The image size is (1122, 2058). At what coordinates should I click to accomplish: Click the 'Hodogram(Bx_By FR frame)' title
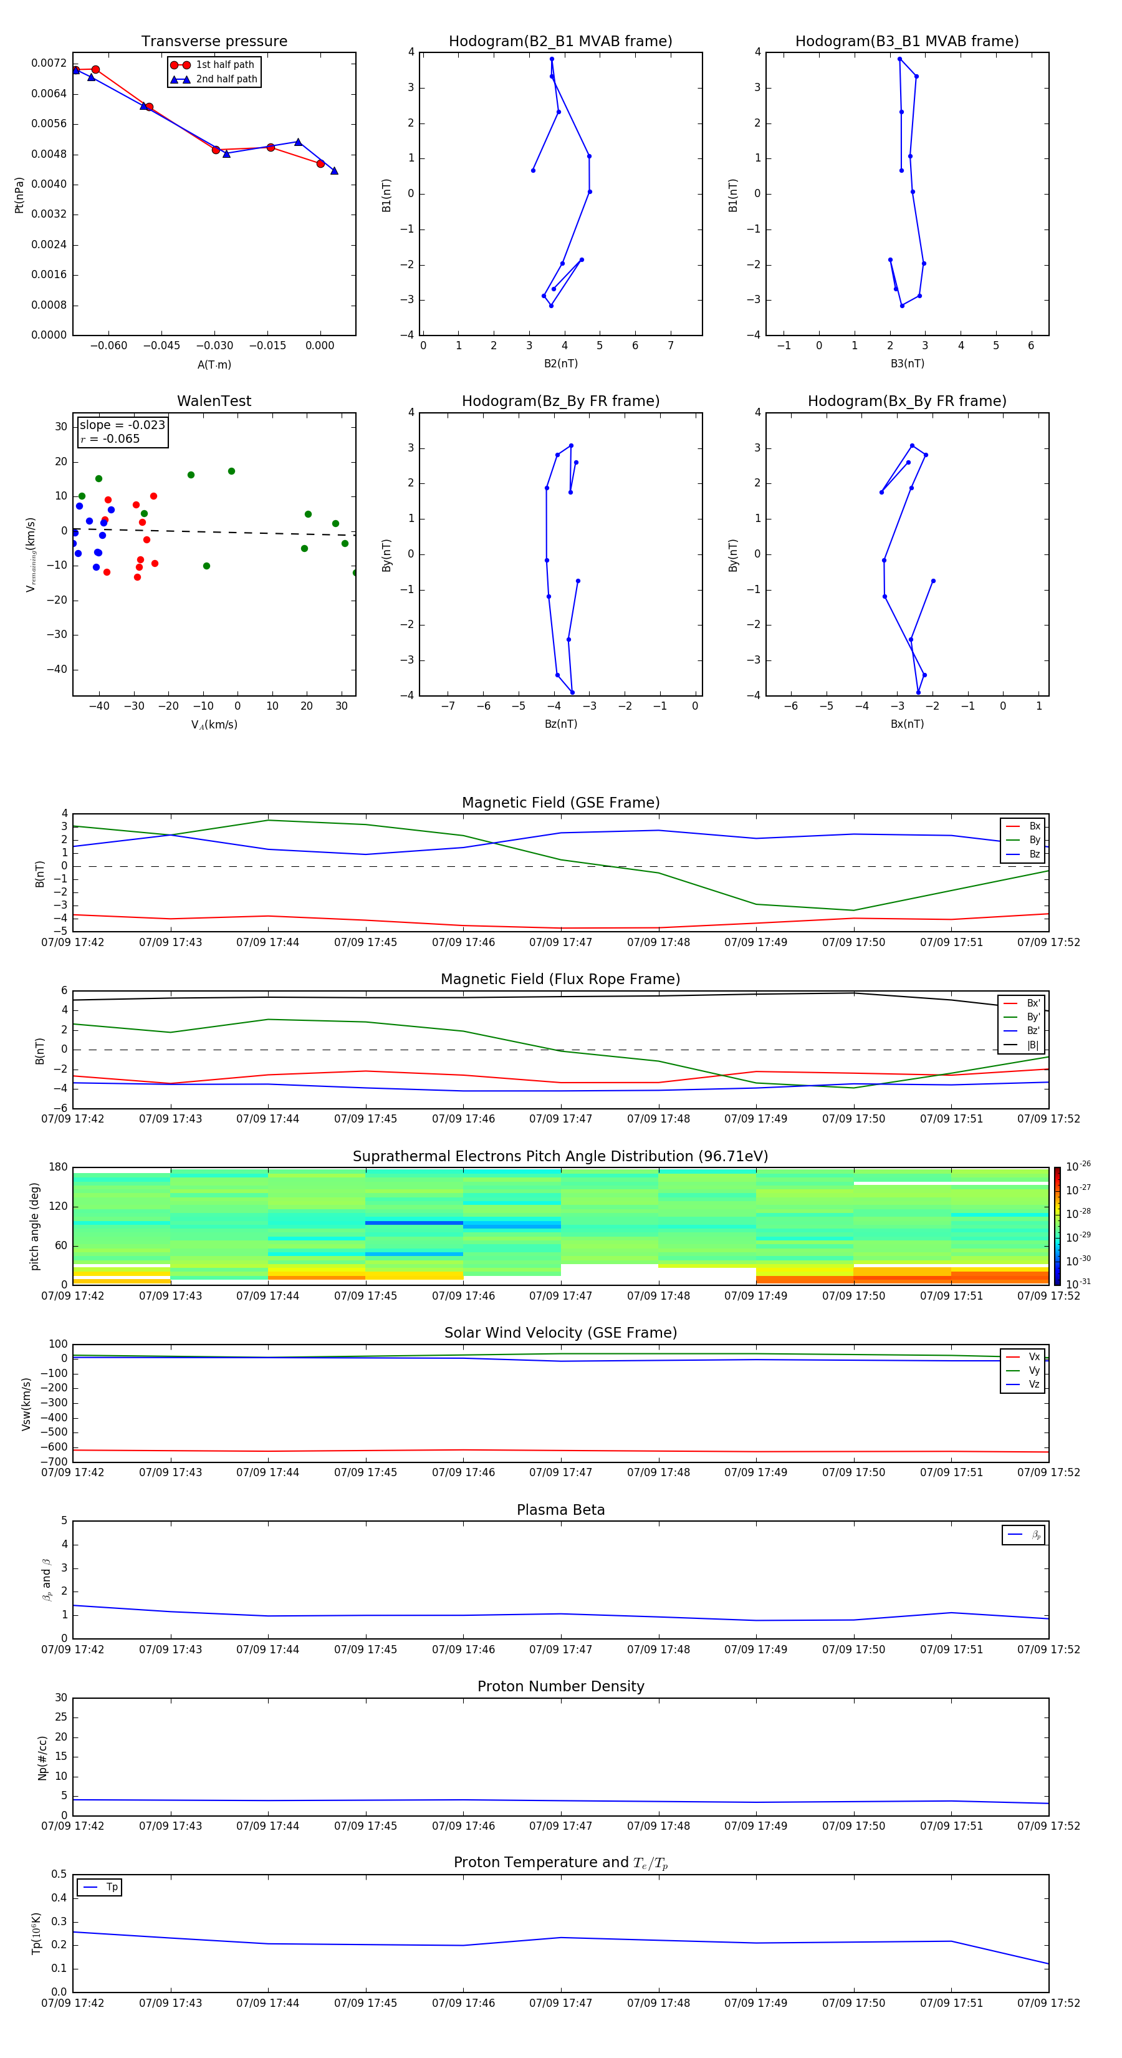pos(907,401)
